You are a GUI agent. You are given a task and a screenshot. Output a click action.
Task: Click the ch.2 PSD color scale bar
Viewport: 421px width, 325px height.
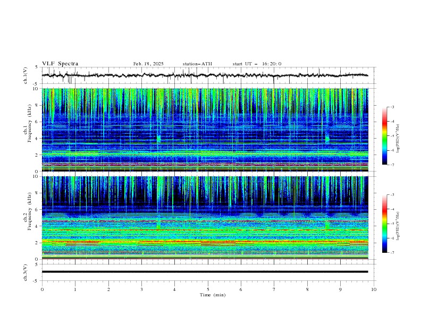(x=384, y=224)
